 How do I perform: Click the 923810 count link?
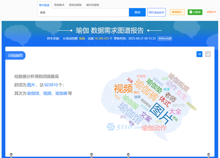[51, 85]
